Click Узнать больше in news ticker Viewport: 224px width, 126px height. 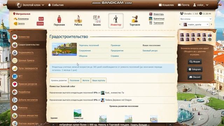[x=140, y=125]
